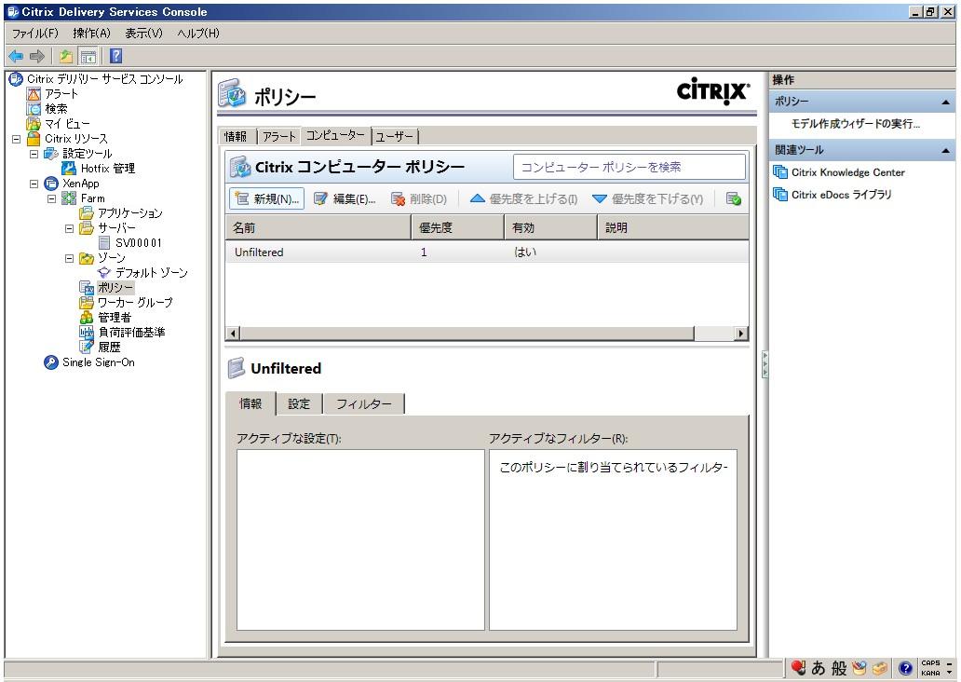Click the back arrow toolbar icon
This screenshot has height=682, width=961.
[16, 56]
